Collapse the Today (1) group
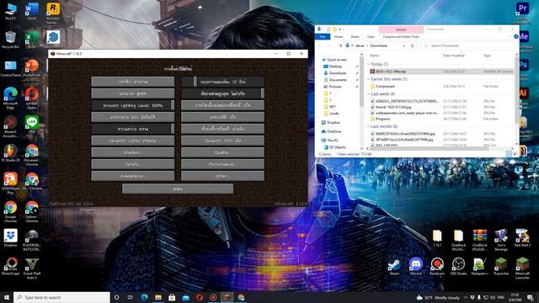 click(369, 64)
